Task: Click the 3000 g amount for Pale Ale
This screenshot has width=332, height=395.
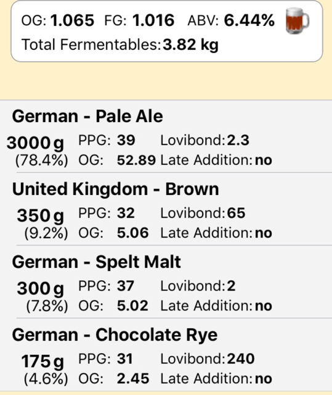Action: 35,143
